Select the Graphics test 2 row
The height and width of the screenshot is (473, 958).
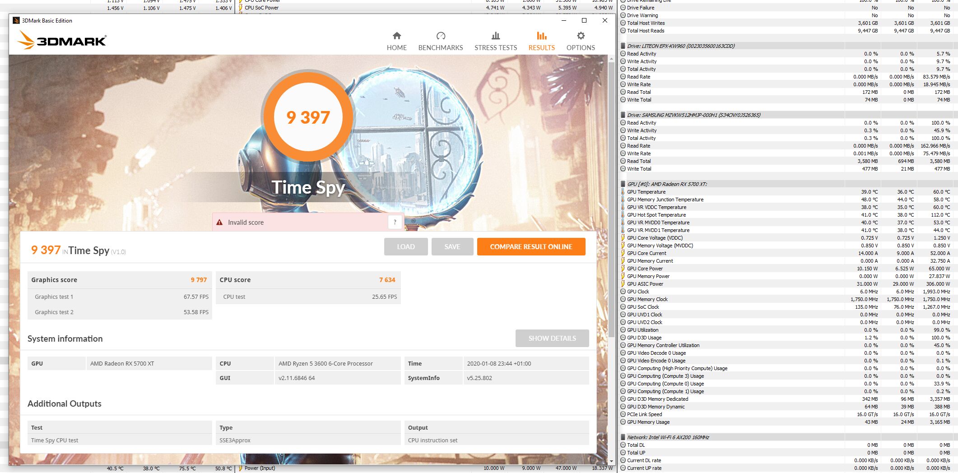tap(120, 312)
